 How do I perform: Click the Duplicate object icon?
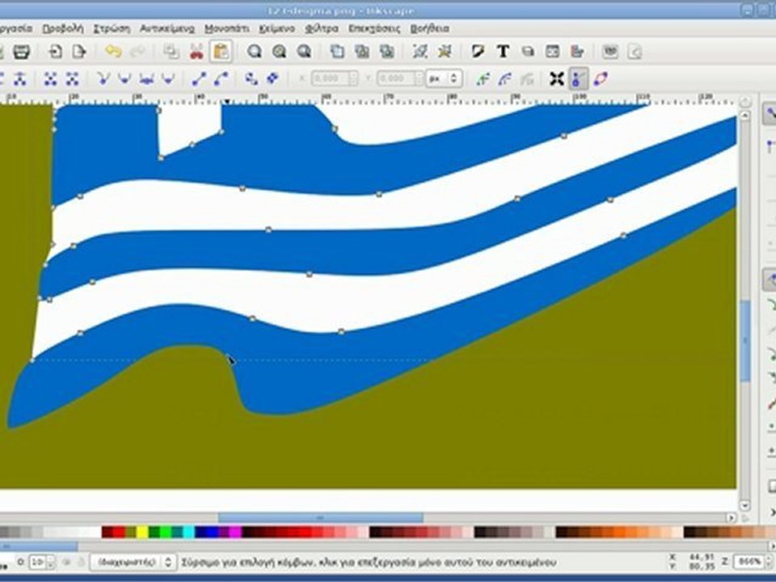338,52
